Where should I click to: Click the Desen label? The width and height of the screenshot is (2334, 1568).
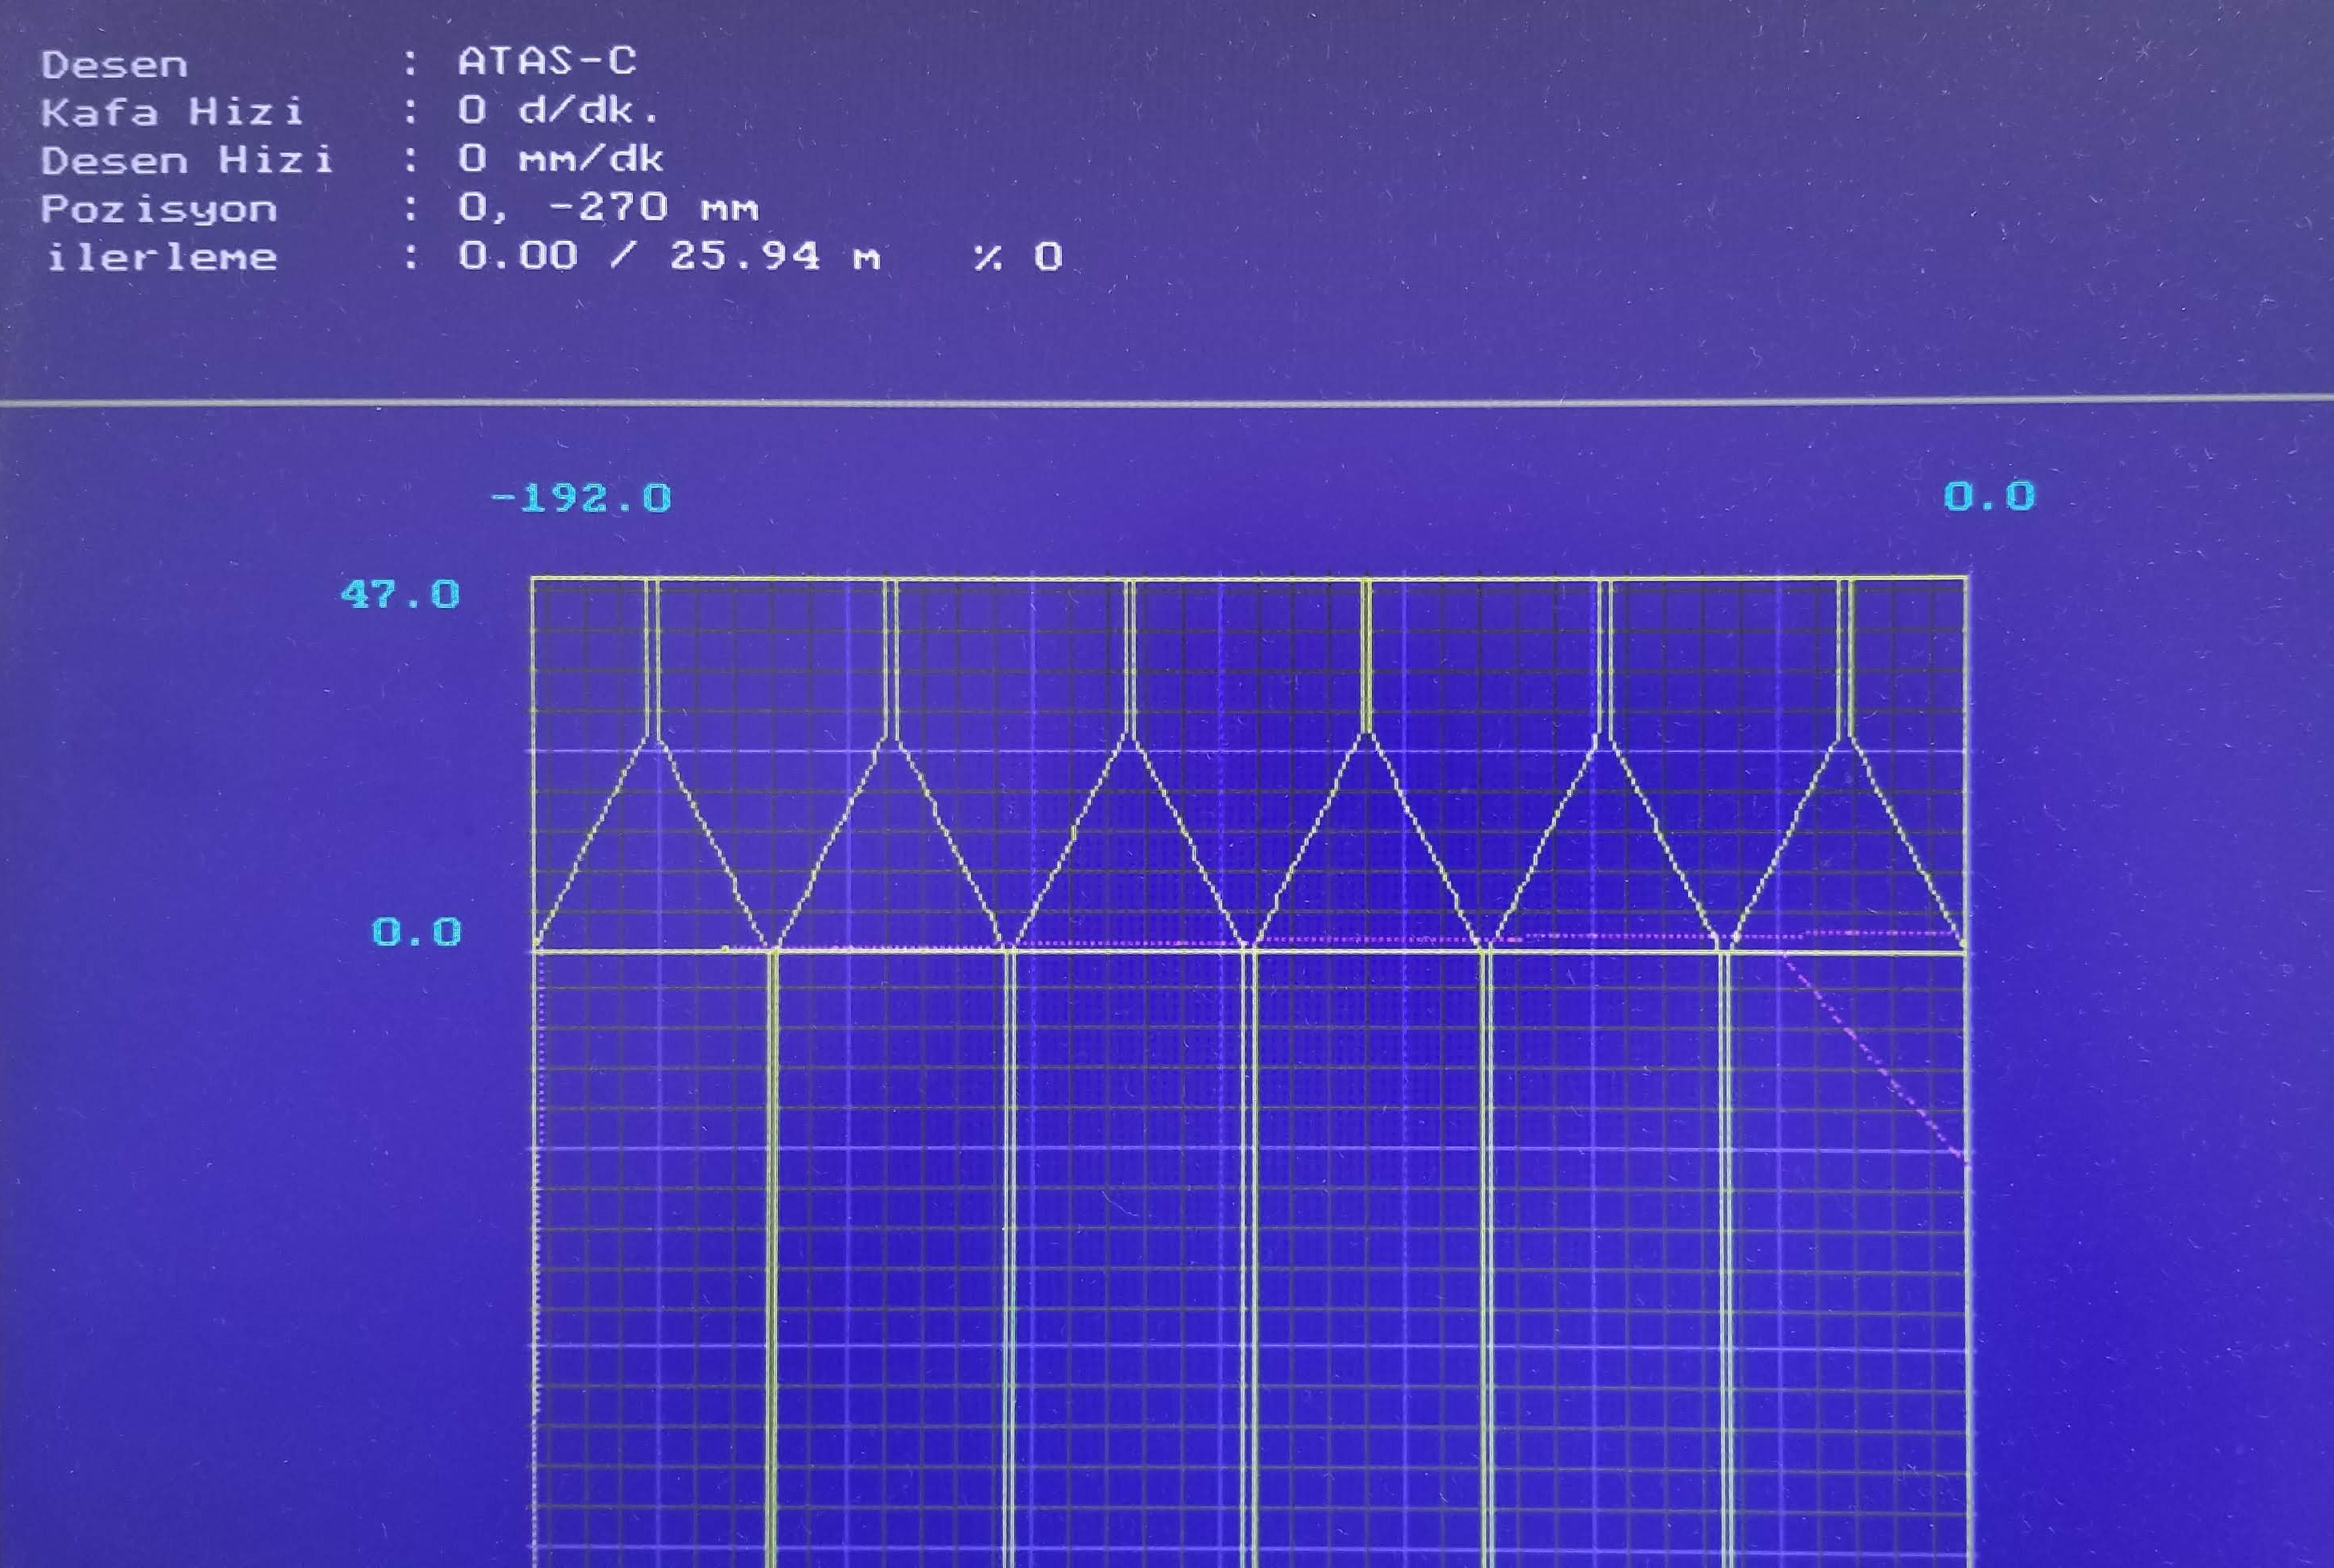point(114,66)
